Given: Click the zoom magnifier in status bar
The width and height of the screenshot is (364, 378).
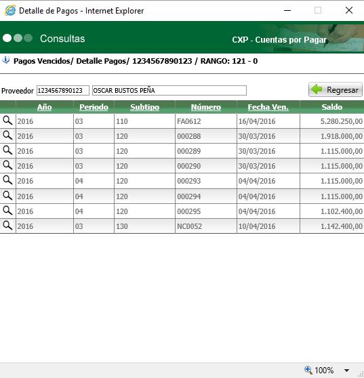Looking at the screenshot, I should tap(308, 370).
